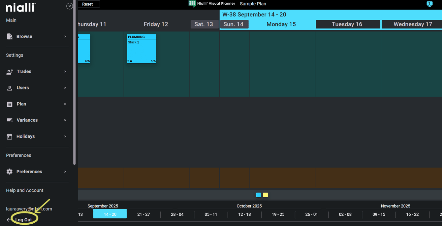The width and height of the screenshot is (442, 226).
Task: Click the yellow color swatch below the planner
Action: coord(266,195)
